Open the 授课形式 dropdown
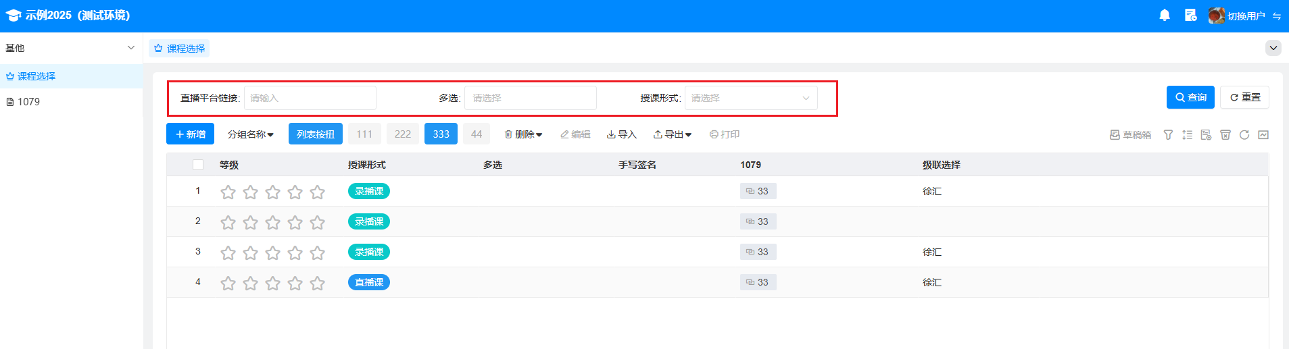This screenshot has width=1289, height=349. point(750,98)
